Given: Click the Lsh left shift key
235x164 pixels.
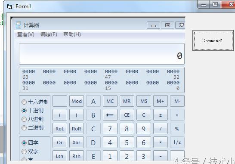Looking at the screenshot, I should 60,156.
